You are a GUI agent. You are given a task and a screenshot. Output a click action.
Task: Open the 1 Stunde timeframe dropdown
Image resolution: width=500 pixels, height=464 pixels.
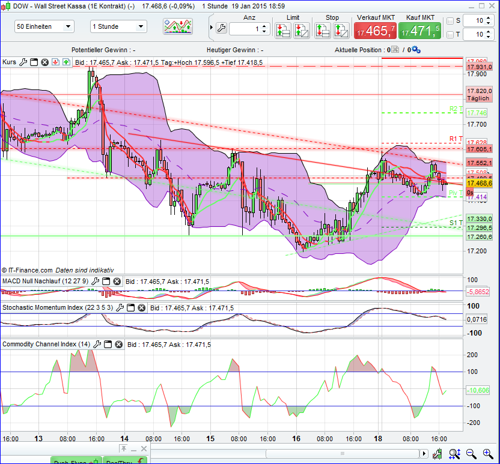[118, 26]
